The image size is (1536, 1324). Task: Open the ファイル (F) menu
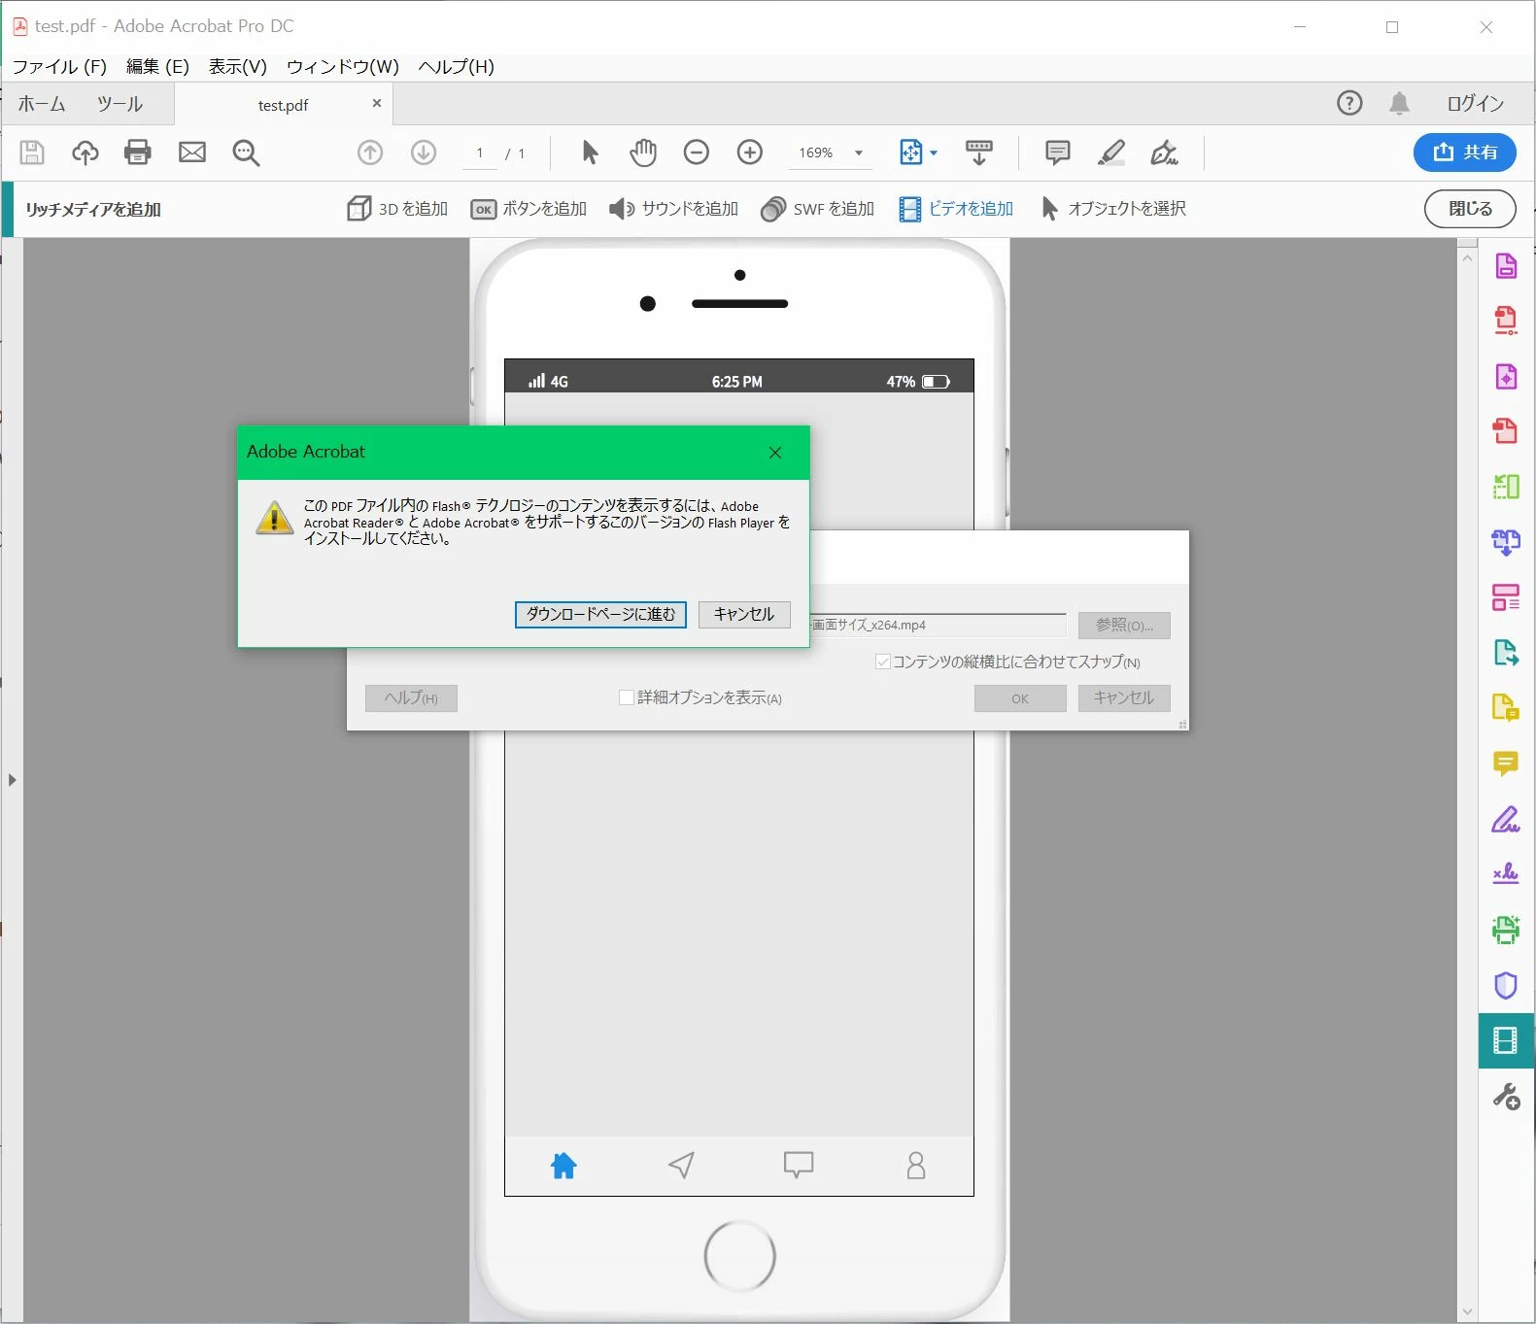point(59,66)
